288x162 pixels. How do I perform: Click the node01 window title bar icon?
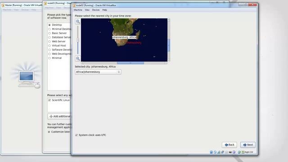tap(45, 3)
